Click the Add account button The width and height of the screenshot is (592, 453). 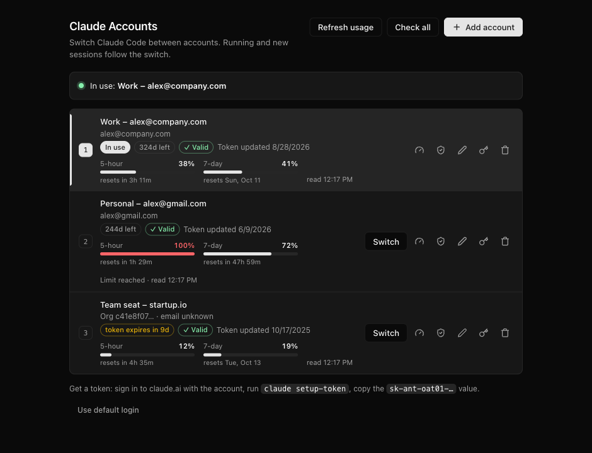[x=483, y=27]
